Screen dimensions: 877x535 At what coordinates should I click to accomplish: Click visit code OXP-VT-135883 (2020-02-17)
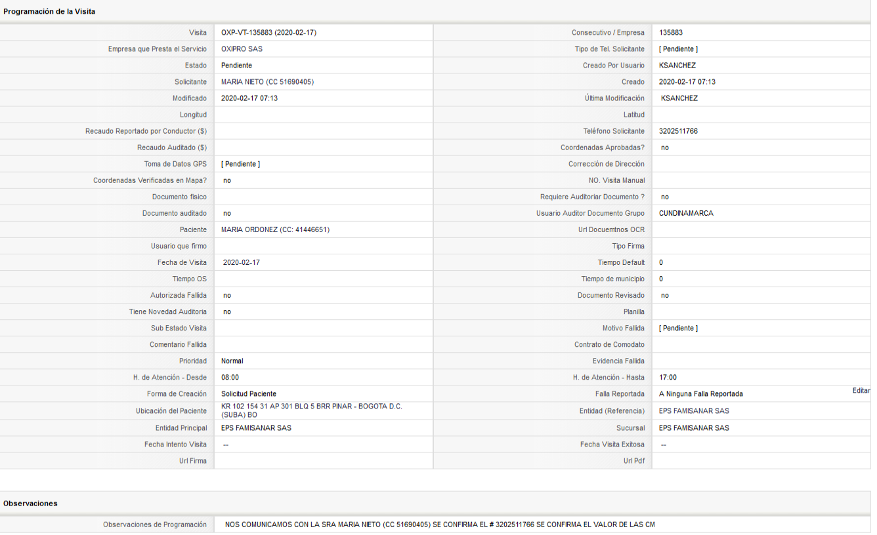(x=269, y=33)
